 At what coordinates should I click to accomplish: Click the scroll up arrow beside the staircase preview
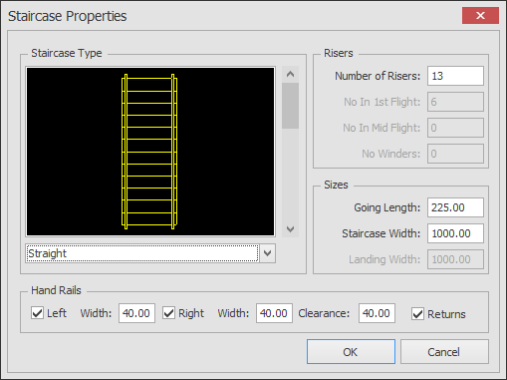tap(290, 74)
